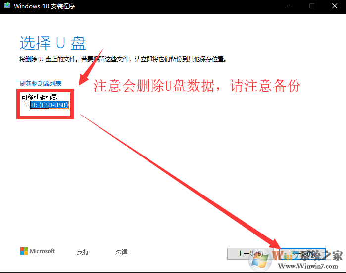Click the U盘 file deletion warning description
The image size is (346, 273).
click(x=123, y=59)
